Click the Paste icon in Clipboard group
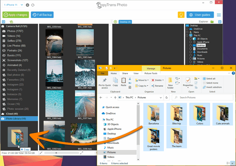This screenshot has height=166, width=236. pyautogui.click(x=124, y=82)
